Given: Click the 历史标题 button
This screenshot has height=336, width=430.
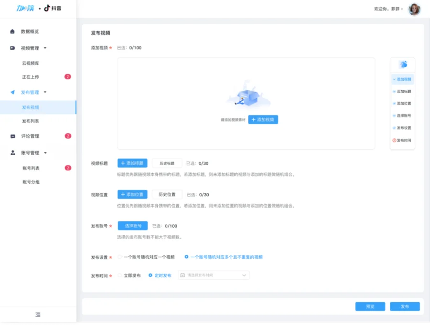Looking at the screenshot, I should pos(167,163).
